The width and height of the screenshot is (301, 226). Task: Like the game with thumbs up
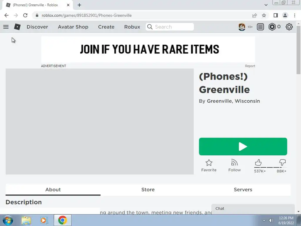(x=258, y=162)
